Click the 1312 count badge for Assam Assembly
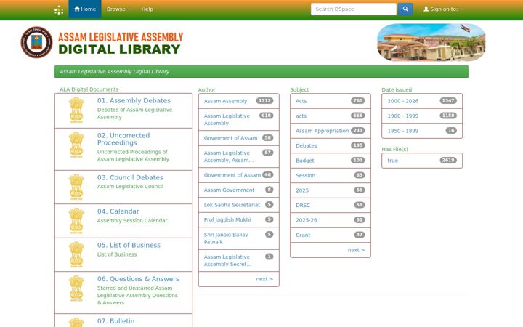The width and height of the screenshot is (523, 327). click(264, 100)
